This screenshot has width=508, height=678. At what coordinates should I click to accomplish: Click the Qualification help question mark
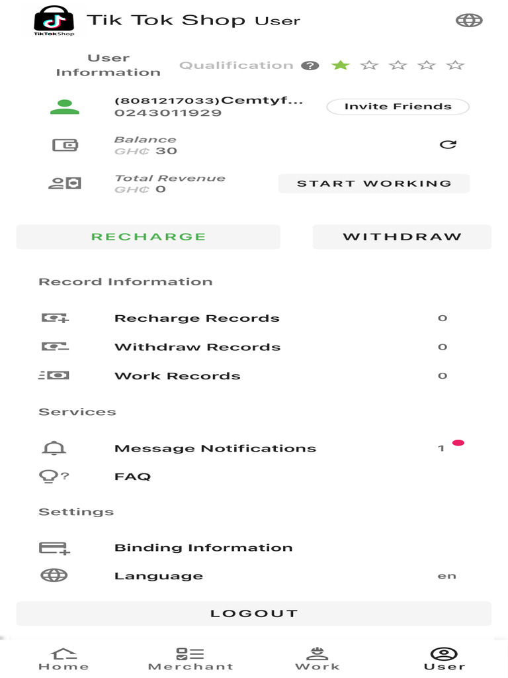pyautogui.click(x=310, y=66)
